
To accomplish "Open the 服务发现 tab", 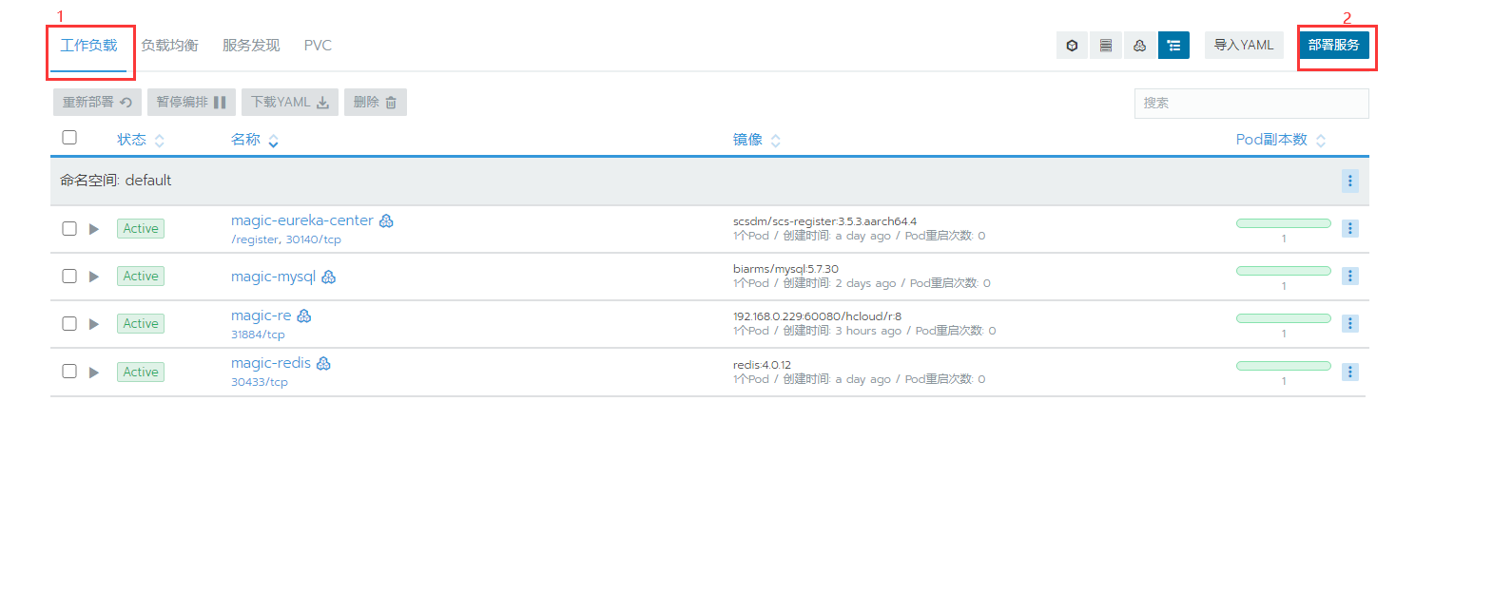I will point(251,46).
